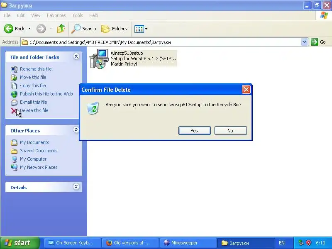Switch to Minesweeper taskbar item

tap(188, 243)
